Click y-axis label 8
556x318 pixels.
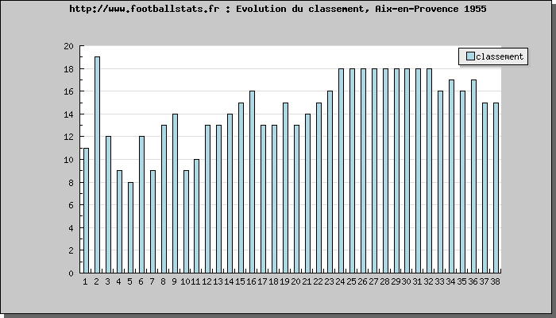coord(71,182)
